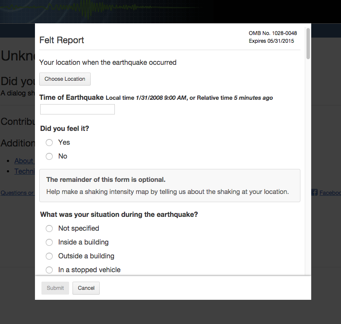Click the Felt Report dialog title
Screen dimensions: 341x324
[62, 40]
